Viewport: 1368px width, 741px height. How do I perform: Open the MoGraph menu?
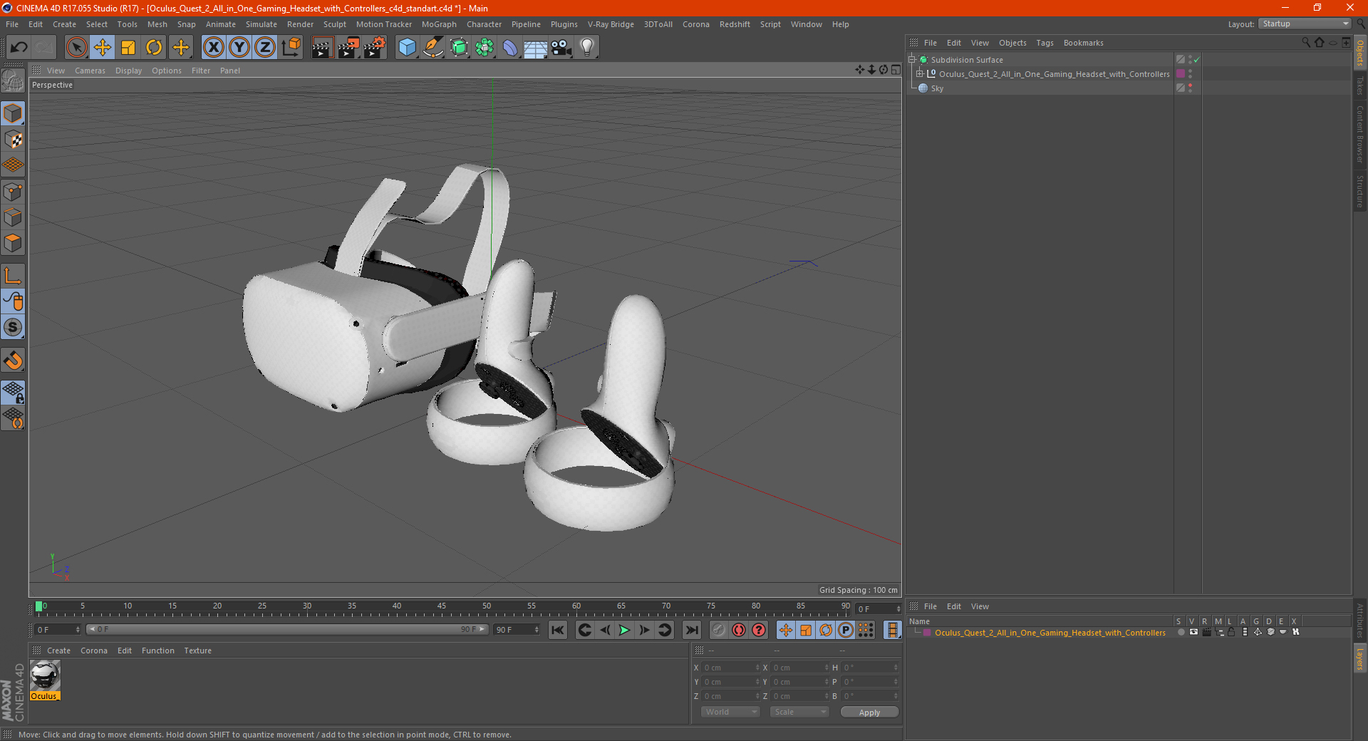pyautogui.click(x=439, y=24)
